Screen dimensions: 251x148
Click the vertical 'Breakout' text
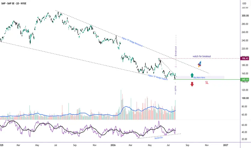[x=176, y=51]
